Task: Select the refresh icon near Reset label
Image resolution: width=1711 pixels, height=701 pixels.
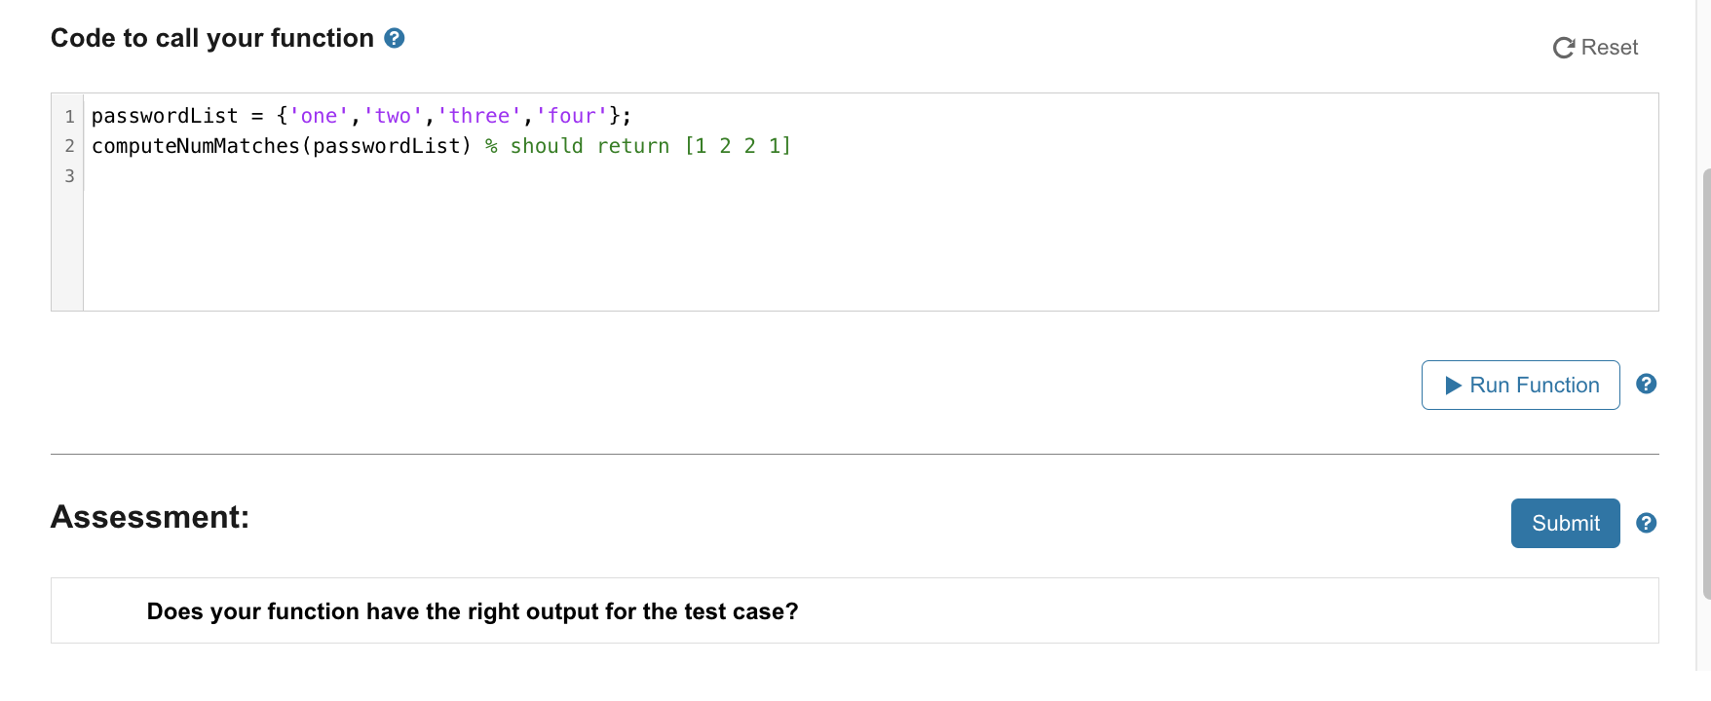Action: tap(1564, 47)
